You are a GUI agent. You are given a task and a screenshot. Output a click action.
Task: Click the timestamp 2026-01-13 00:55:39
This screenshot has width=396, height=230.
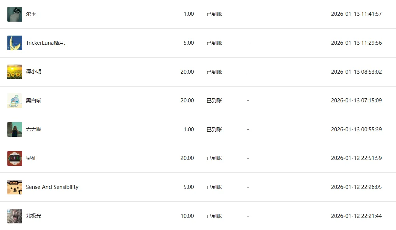coord(356,129)
